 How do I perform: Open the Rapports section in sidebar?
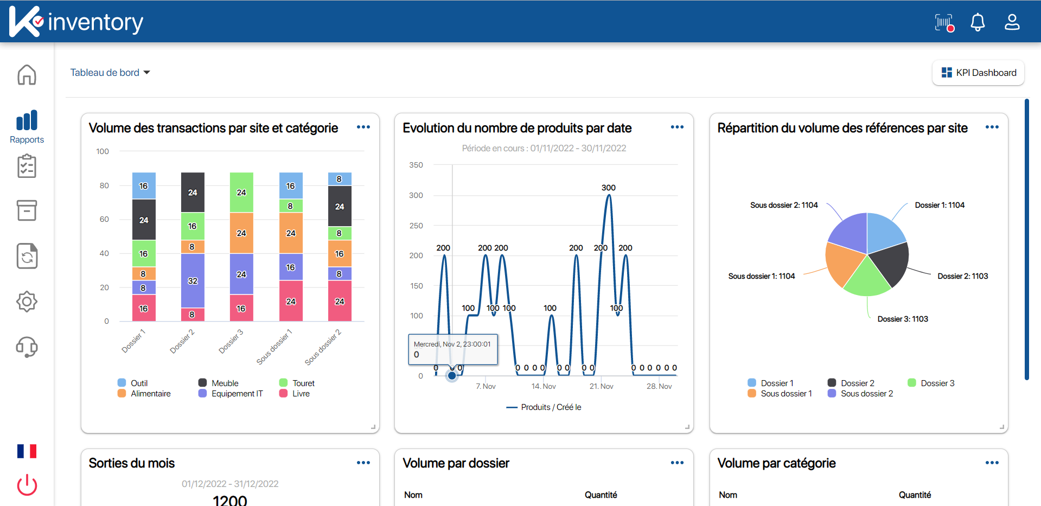click(x=27, y=126)
